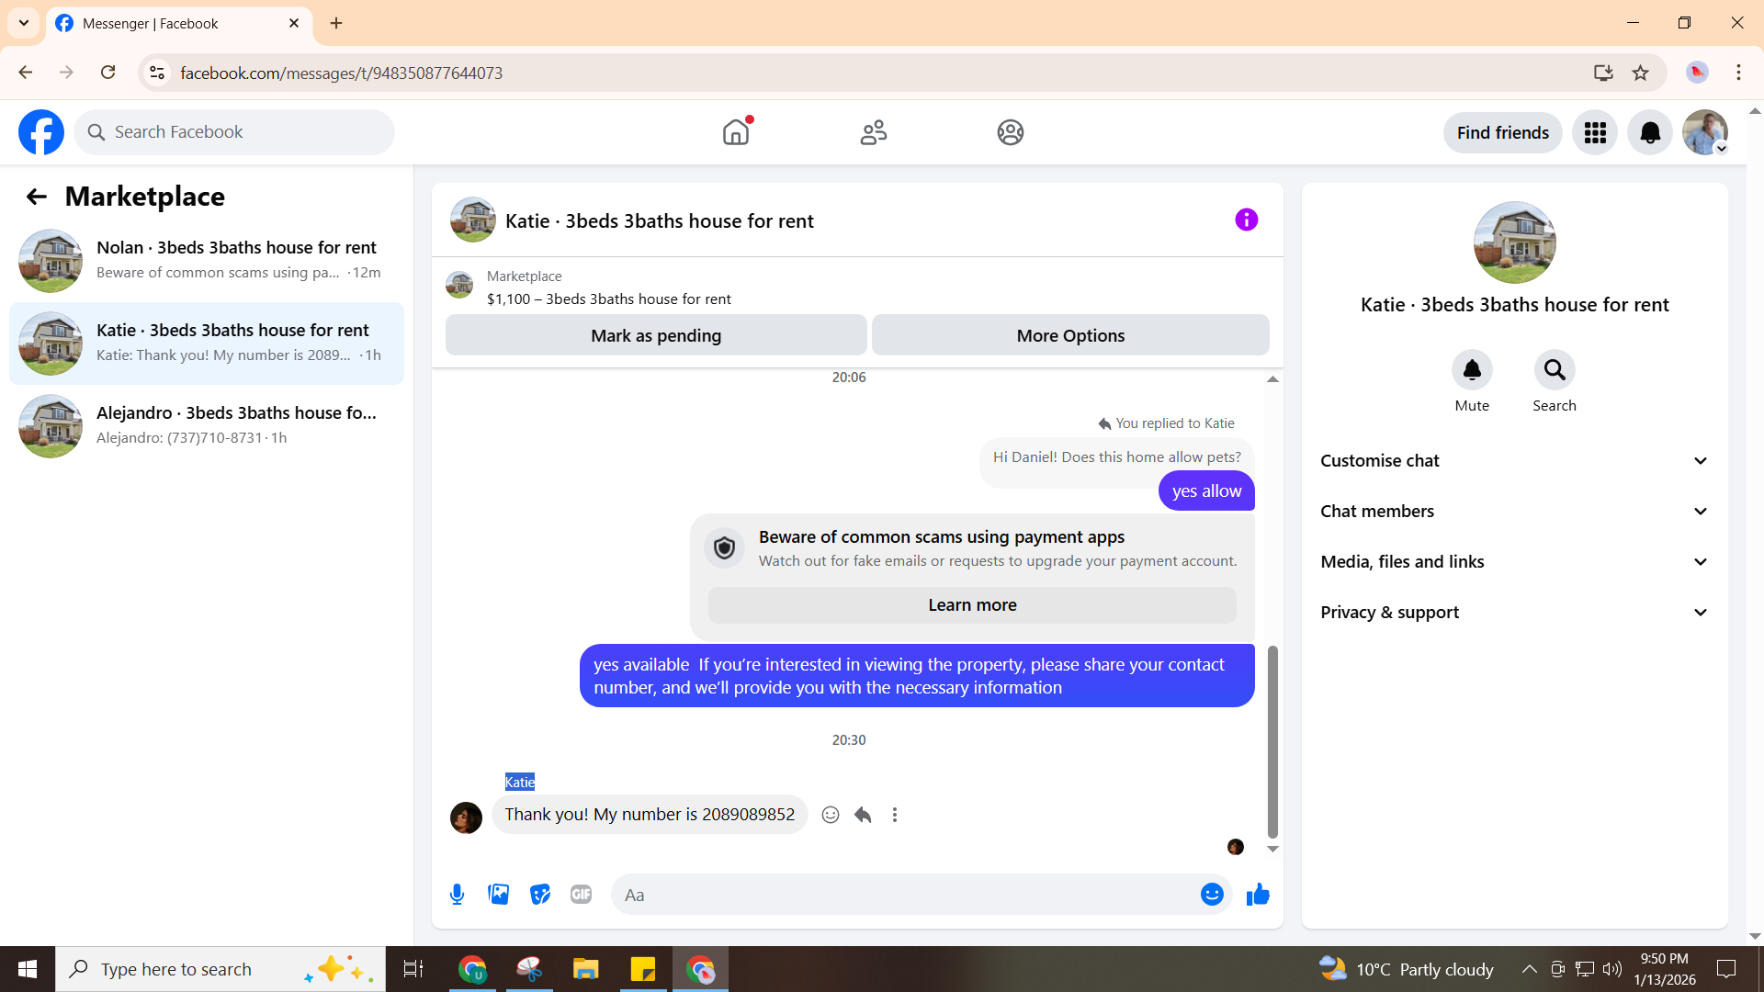React to Katie's message with emoji icon
Screen dimensions: 1764x992
831,815
